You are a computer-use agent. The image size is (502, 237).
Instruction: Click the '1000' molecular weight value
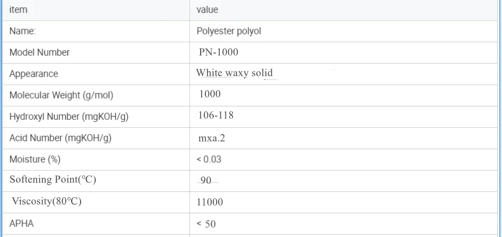click(210, 94)
